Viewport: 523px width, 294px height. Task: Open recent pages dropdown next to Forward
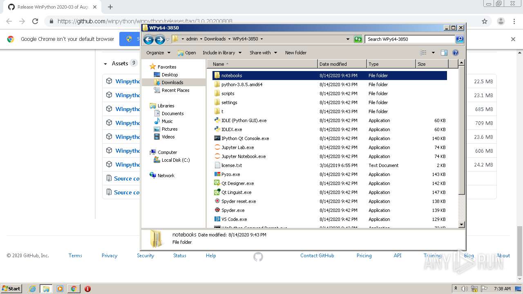pyautogui.click(x=168, y=40)
